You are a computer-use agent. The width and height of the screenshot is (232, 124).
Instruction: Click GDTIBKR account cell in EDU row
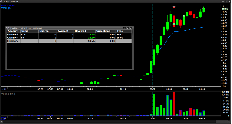pos(13,35)
